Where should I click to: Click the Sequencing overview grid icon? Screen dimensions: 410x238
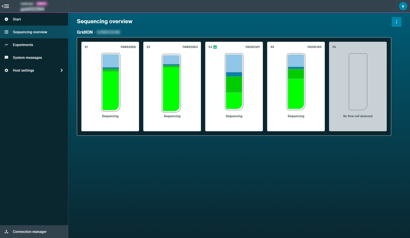click(6, 32)
